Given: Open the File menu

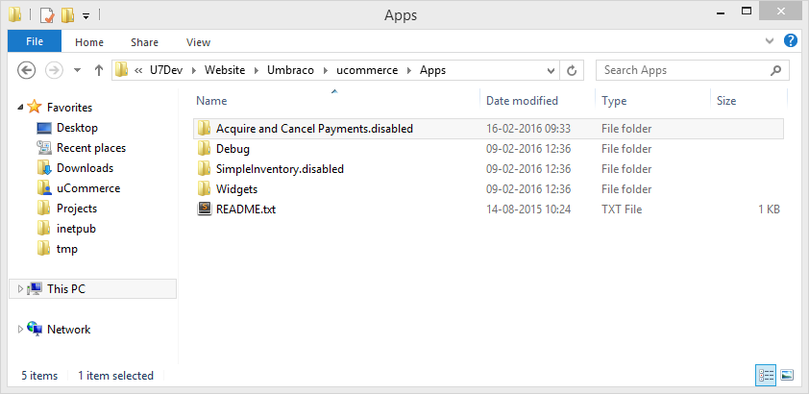Looking at the screenshot, I should [x=35, y=40].
